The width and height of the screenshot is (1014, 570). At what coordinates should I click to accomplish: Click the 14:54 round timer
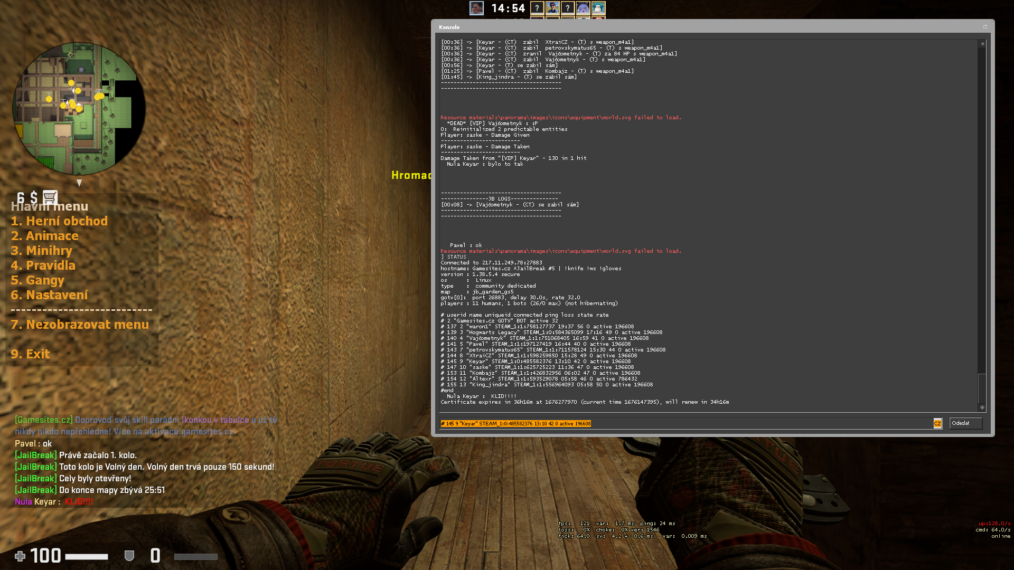click(508, 8)
